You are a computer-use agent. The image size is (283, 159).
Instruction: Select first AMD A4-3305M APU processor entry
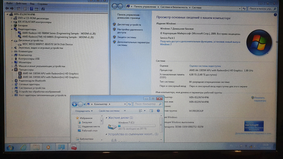click(x=51, y=73)
